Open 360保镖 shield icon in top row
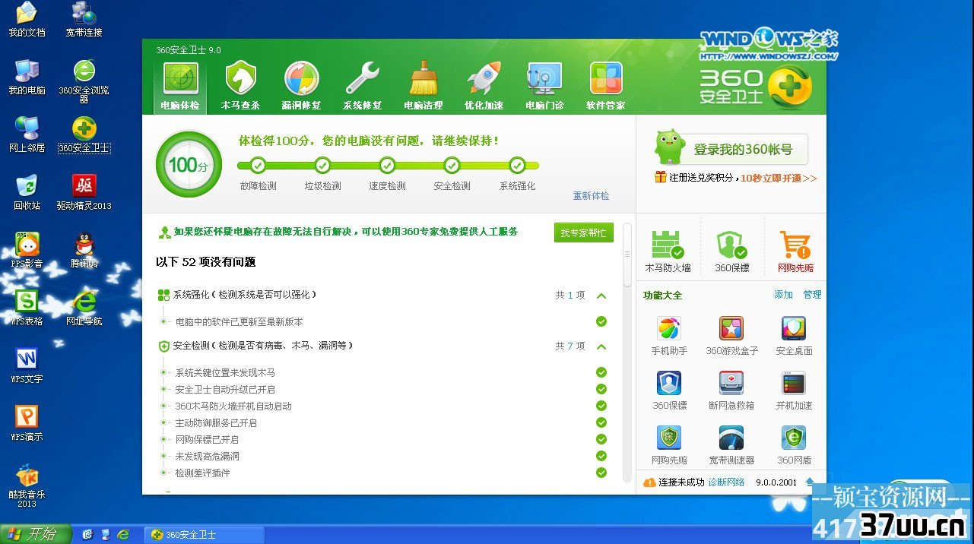This screenshot has width=974, height=544. tap(731, 251)
